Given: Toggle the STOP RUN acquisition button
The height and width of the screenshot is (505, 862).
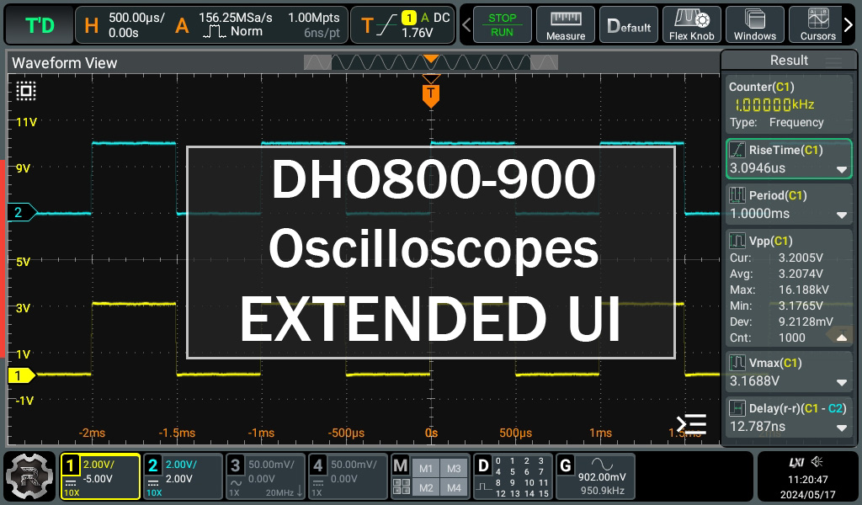Looking at the screenshot, I should [x=502, y=25].
